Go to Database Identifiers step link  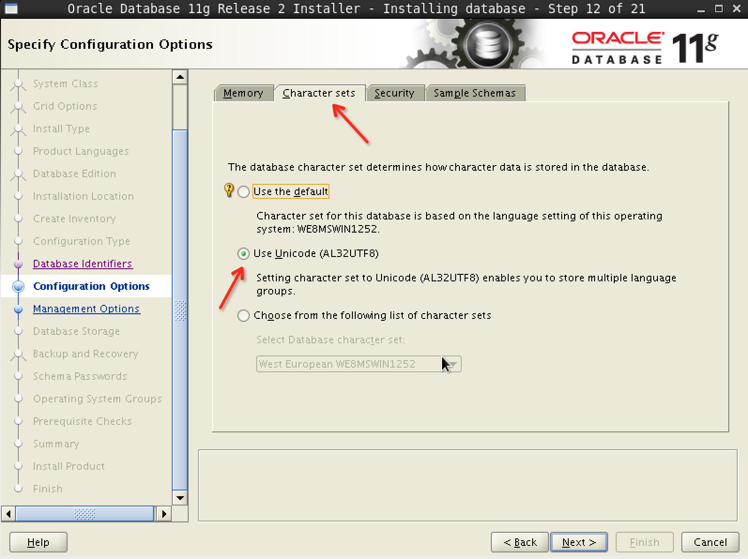coord(83,264)
